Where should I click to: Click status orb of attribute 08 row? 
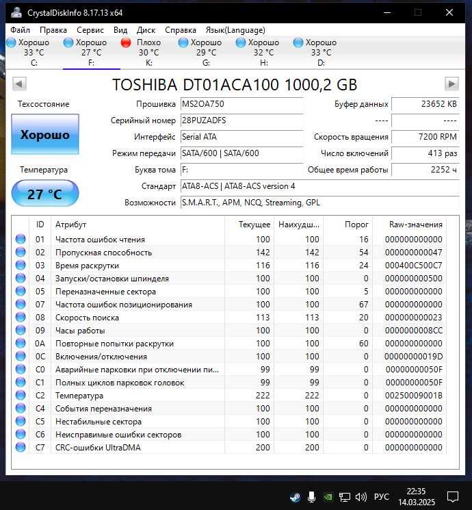coord(21,317)
